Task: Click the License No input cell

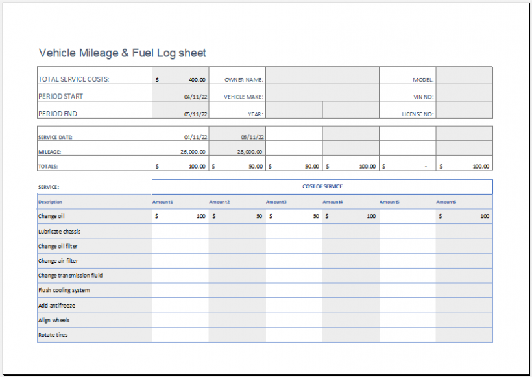Action: (464, 110)
